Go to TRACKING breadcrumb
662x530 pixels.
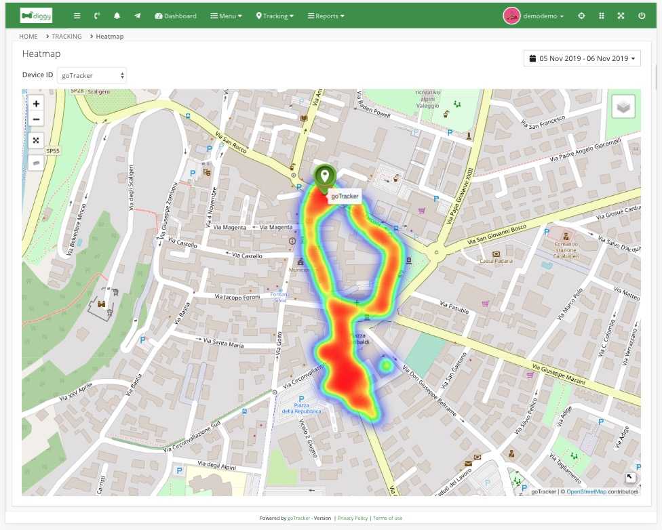pyautogui.click(x=66, y=37)
